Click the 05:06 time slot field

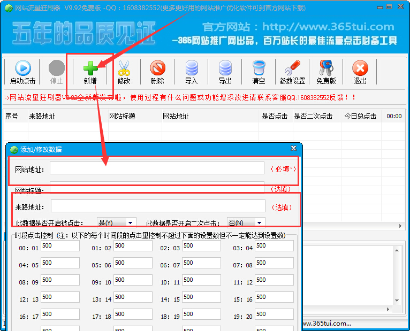coord(133,263)
